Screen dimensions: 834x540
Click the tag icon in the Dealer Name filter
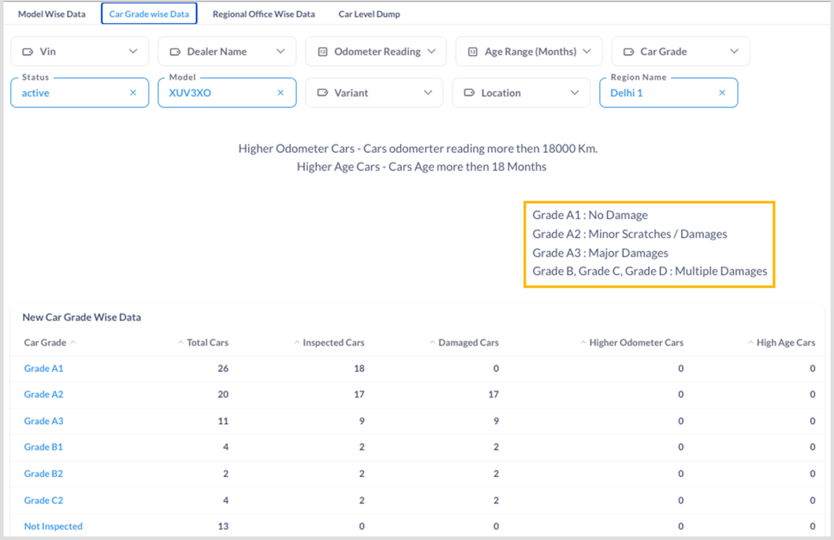point(175,51)
